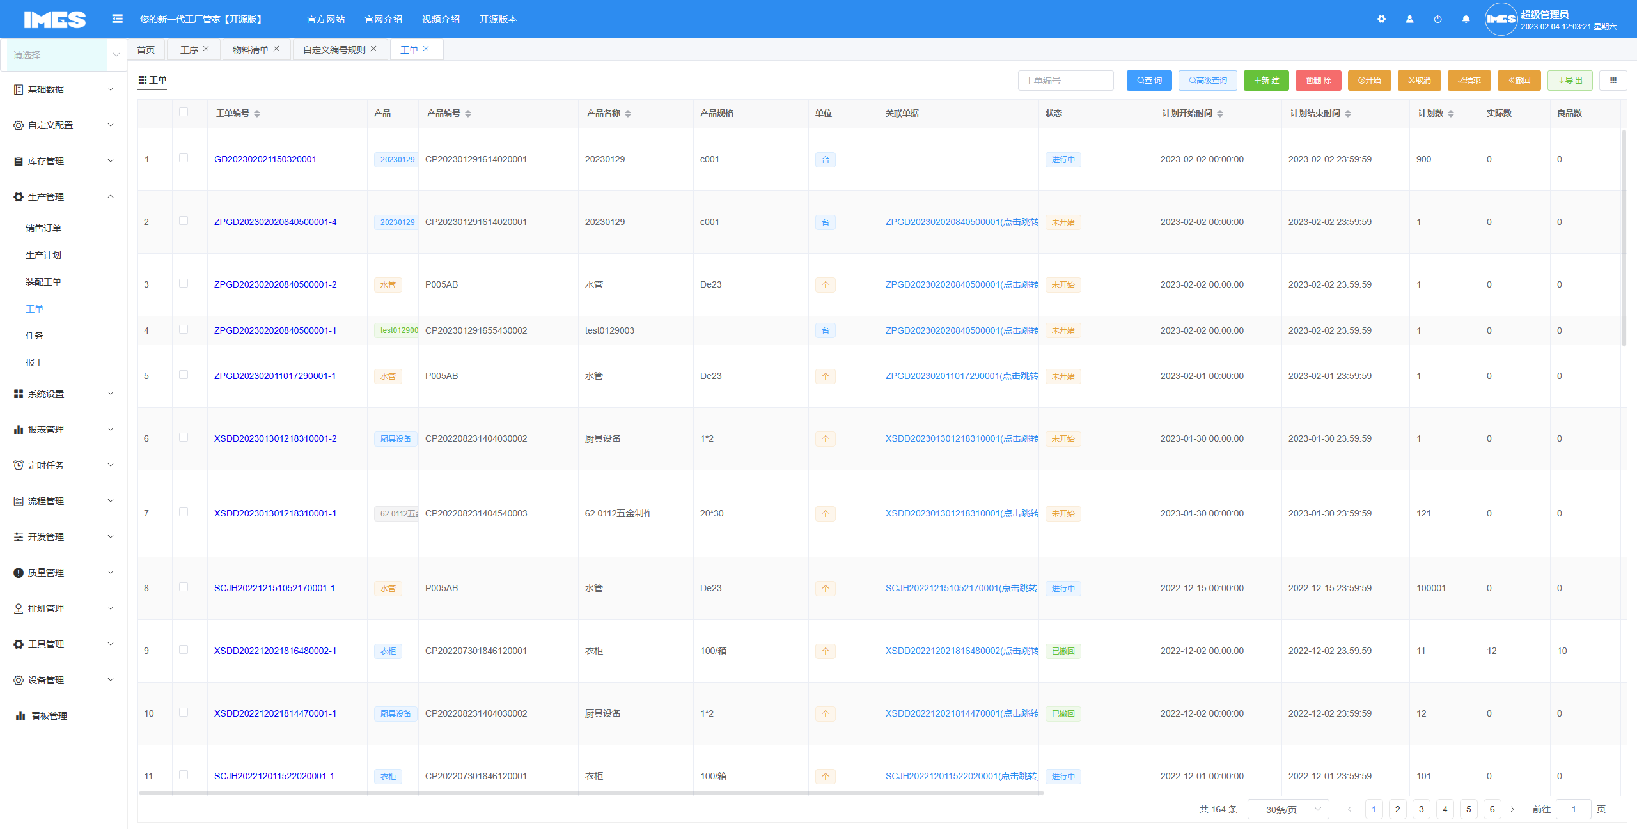
Task: Open work order XSDD202212021816480002-1 link
Action: tap(275, 651)
